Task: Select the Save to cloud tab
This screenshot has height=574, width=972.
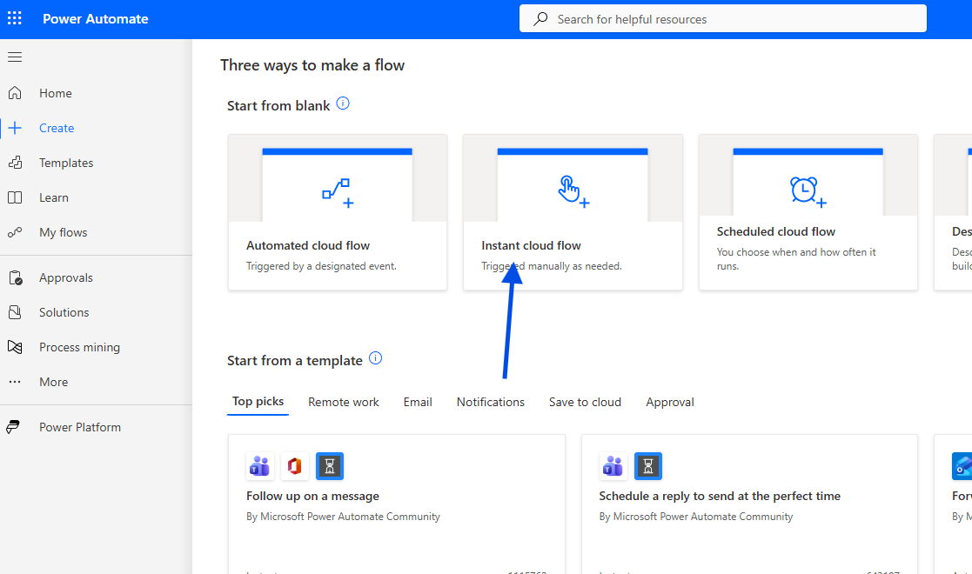Action: pos(585,402)
